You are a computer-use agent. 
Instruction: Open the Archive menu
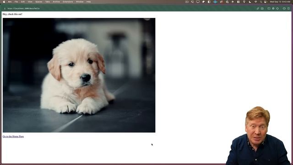click(56, 2)
